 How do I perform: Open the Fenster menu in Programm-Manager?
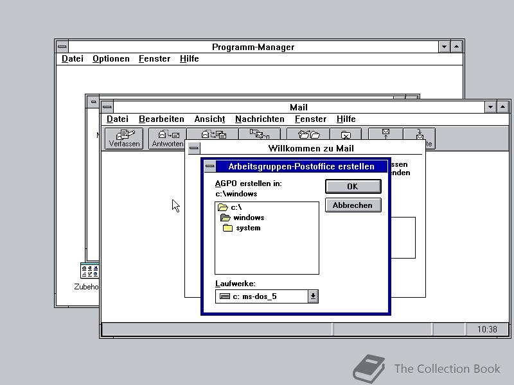pos(154,58)
